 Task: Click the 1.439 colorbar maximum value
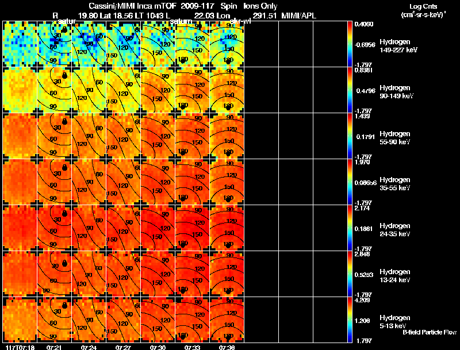(x=362, y=116)
